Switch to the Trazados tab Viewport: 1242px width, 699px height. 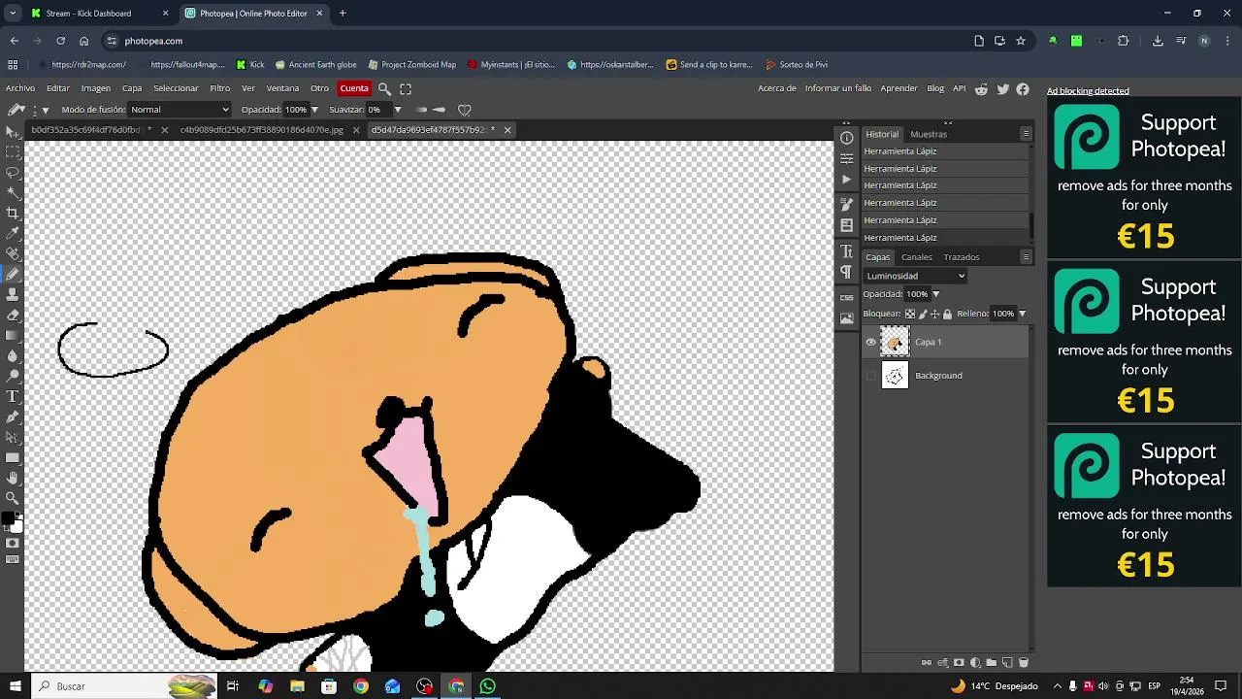click(962, 257)
